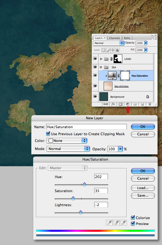Viewport: 162px width, 245px height.
Task: Select the Sea distress layer thumbnail
Action: click(108, 86)
